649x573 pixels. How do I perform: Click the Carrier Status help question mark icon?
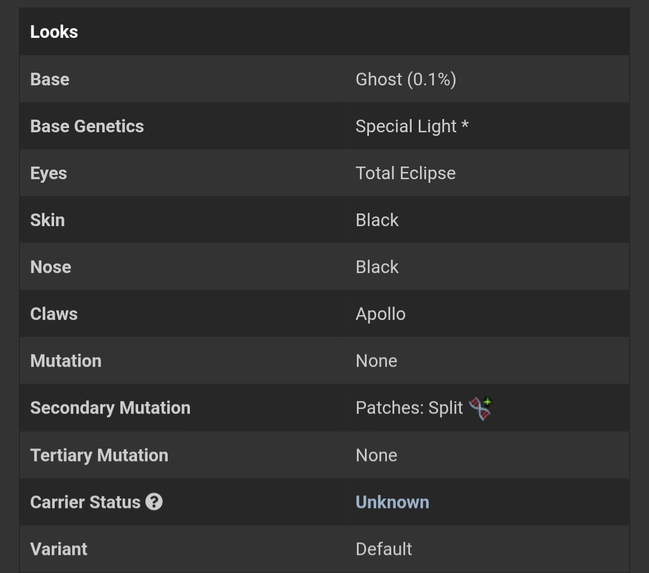(154, 502)
